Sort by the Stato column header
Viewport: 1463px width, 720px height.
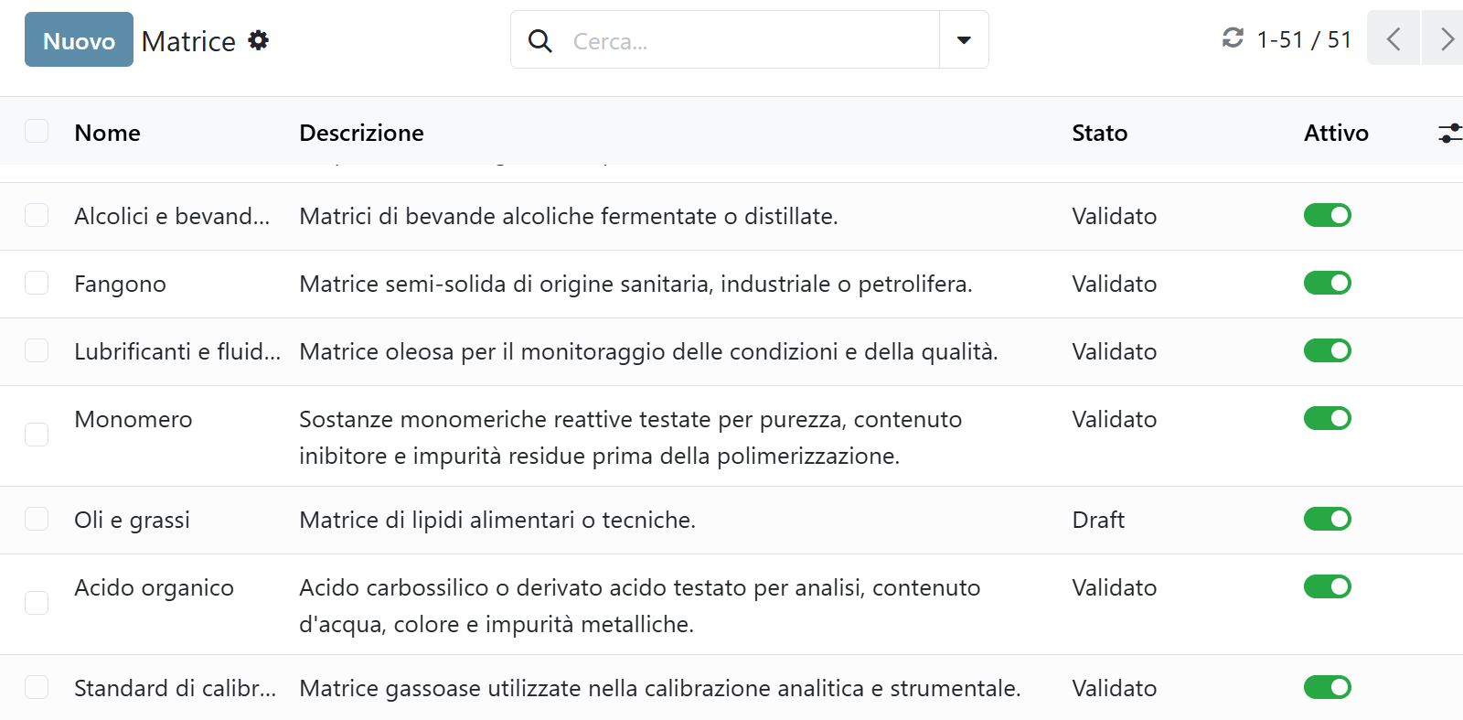(1099, 134)
